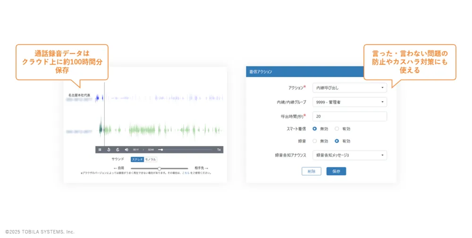This screenshot has height=238, width=472.
Task: Click the 名古屋本社代表 track label
Action: (79, 95)
